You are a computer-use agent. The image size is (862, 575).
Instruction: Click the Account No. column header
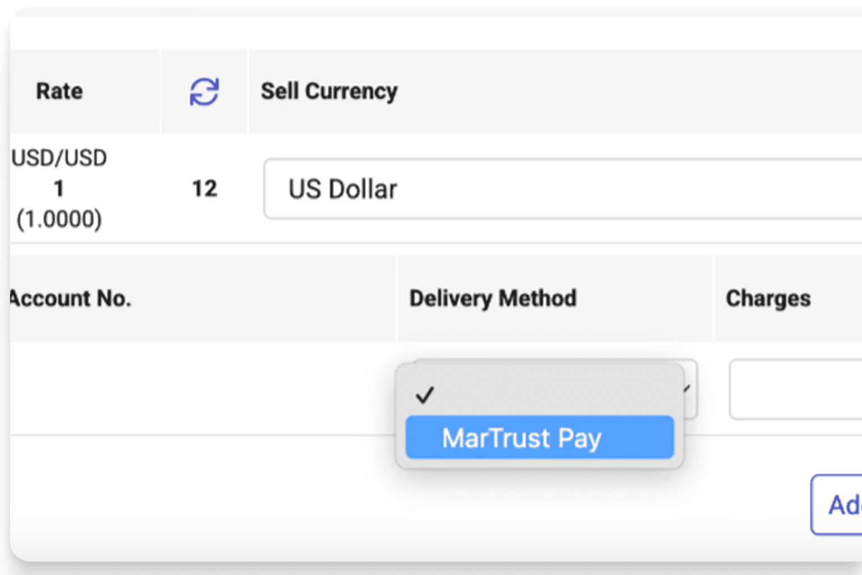click(71, 298)
